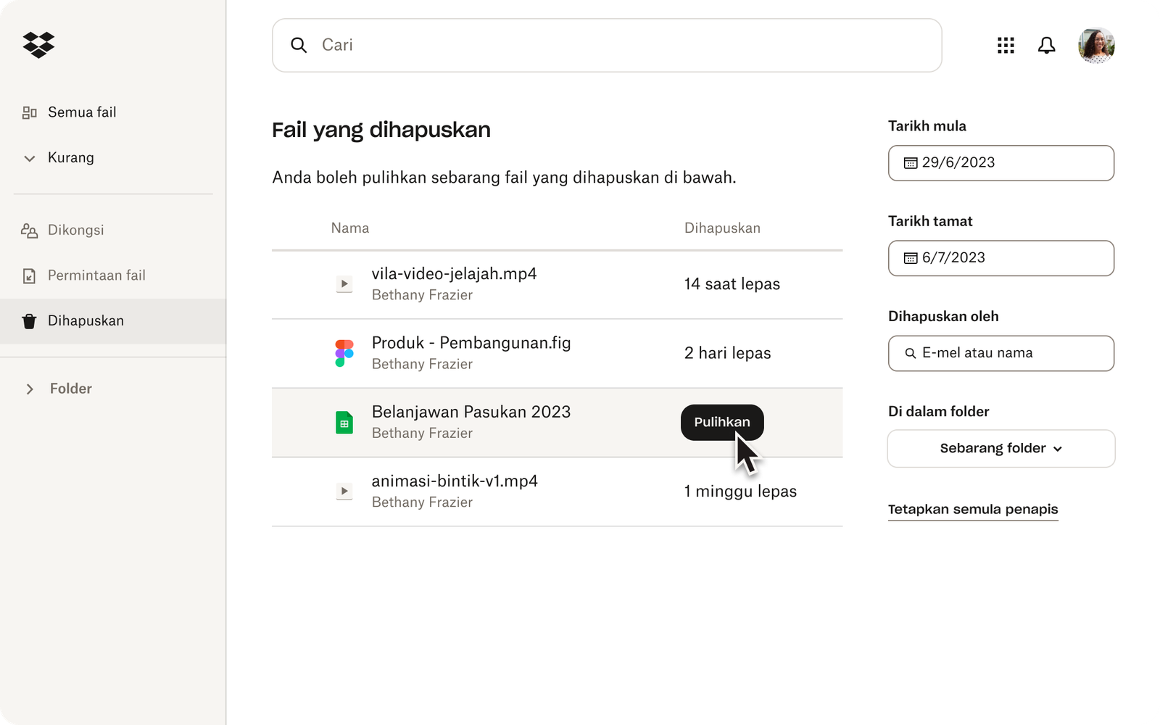
Task: Select the Dihapuskan sidebar entry
Action: 85,320
